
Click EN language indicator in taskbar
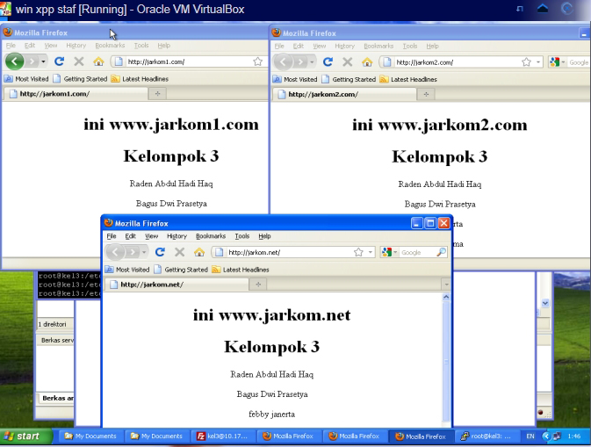(x=530, y=436)
